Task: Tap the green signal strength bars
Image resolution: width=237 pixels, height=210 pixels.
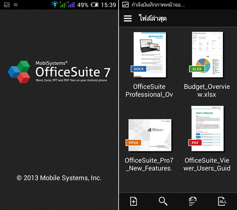Action: [62, 4]
